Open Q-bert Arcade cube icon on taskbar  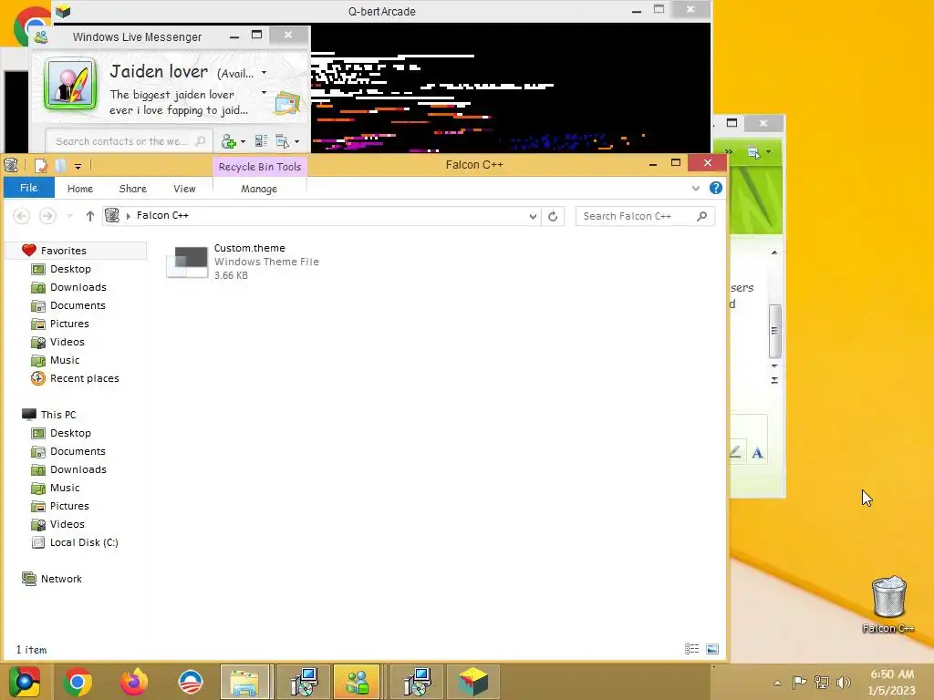click(473, 682)
